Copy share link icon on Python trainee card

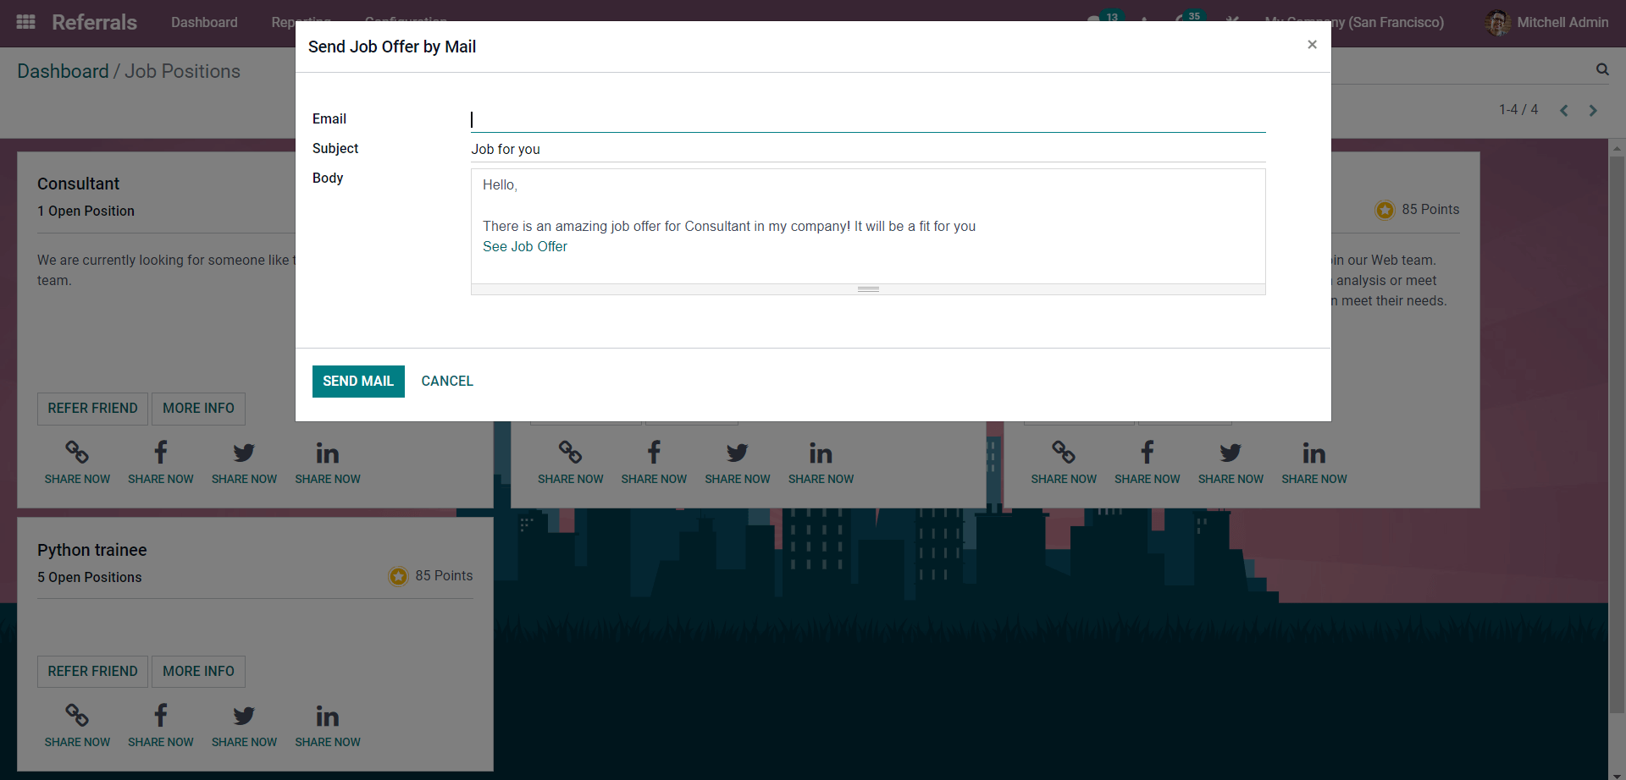click(x=77, y=716)
